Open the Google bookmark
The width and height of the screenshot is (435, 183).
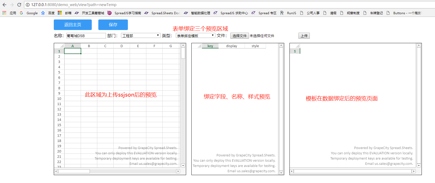pyautogui.click(x=29, y=13)
